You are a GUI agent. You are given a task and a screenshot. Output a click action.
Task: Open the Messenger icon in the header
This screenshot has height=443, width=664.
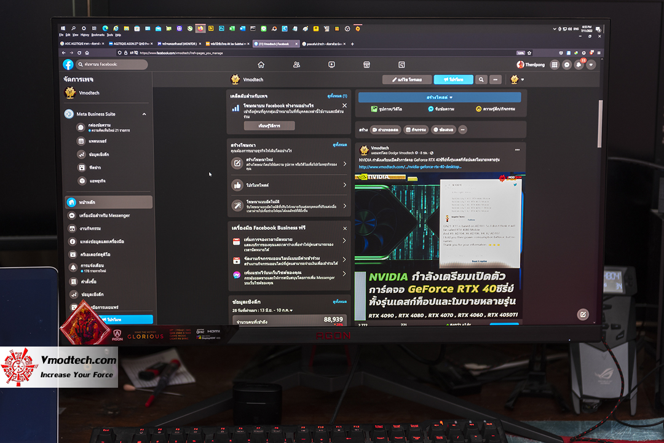pyautogui.click(x=567, y=65)
